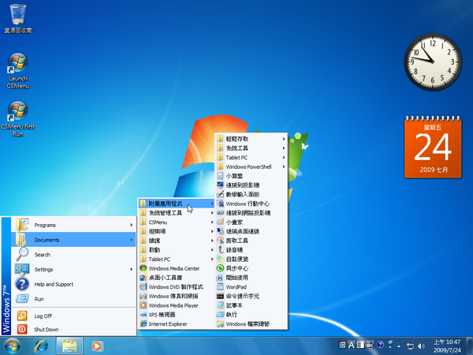The height and width of the screenshot is (355, 473).
Task: Click the Show Desktop strip beside the clock
Action: pos(470,346)
